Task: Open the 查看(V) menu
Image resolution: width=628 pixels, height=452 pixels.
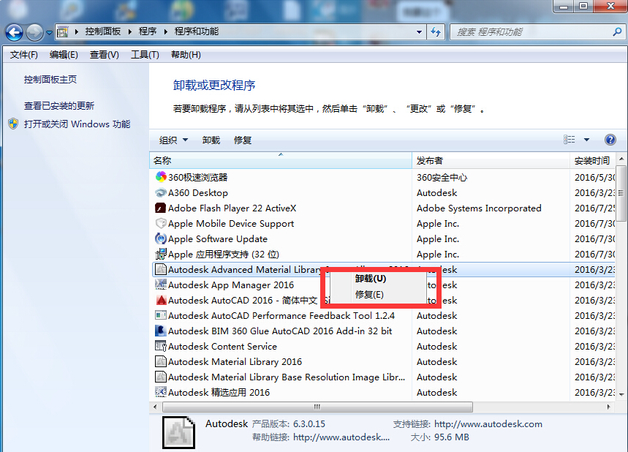Action: [x=104, y=55]
